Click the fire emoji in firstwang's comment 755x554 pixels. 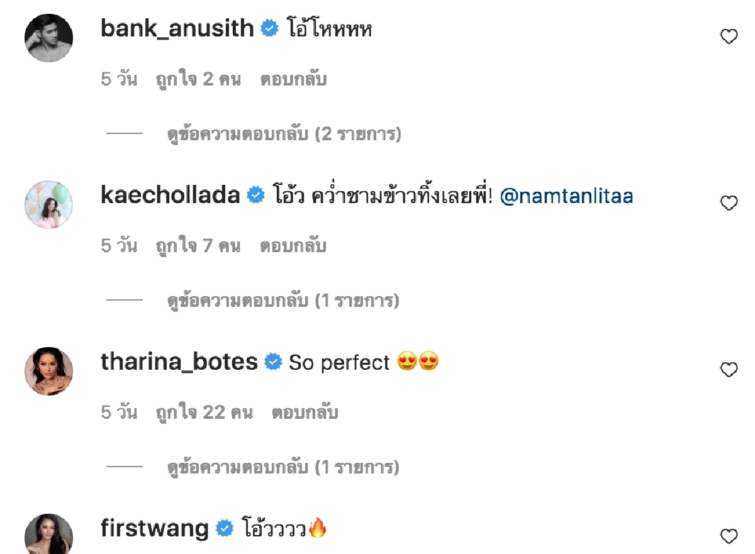click(317, 528)
